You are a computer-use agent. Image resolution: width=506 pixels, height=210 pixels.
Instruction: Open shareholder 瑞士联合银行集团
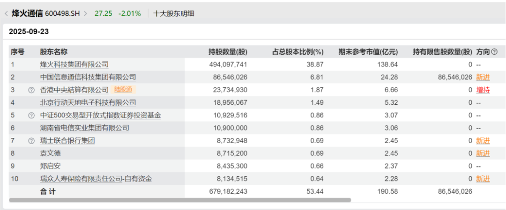(67, 141)
